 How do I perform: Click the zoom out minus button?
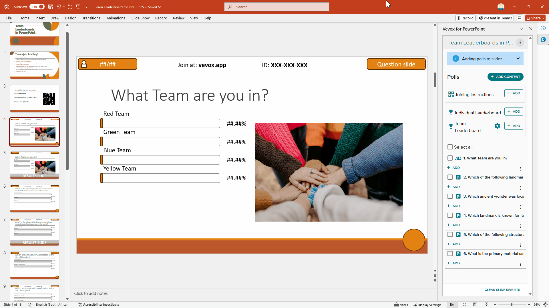[495, 305]
